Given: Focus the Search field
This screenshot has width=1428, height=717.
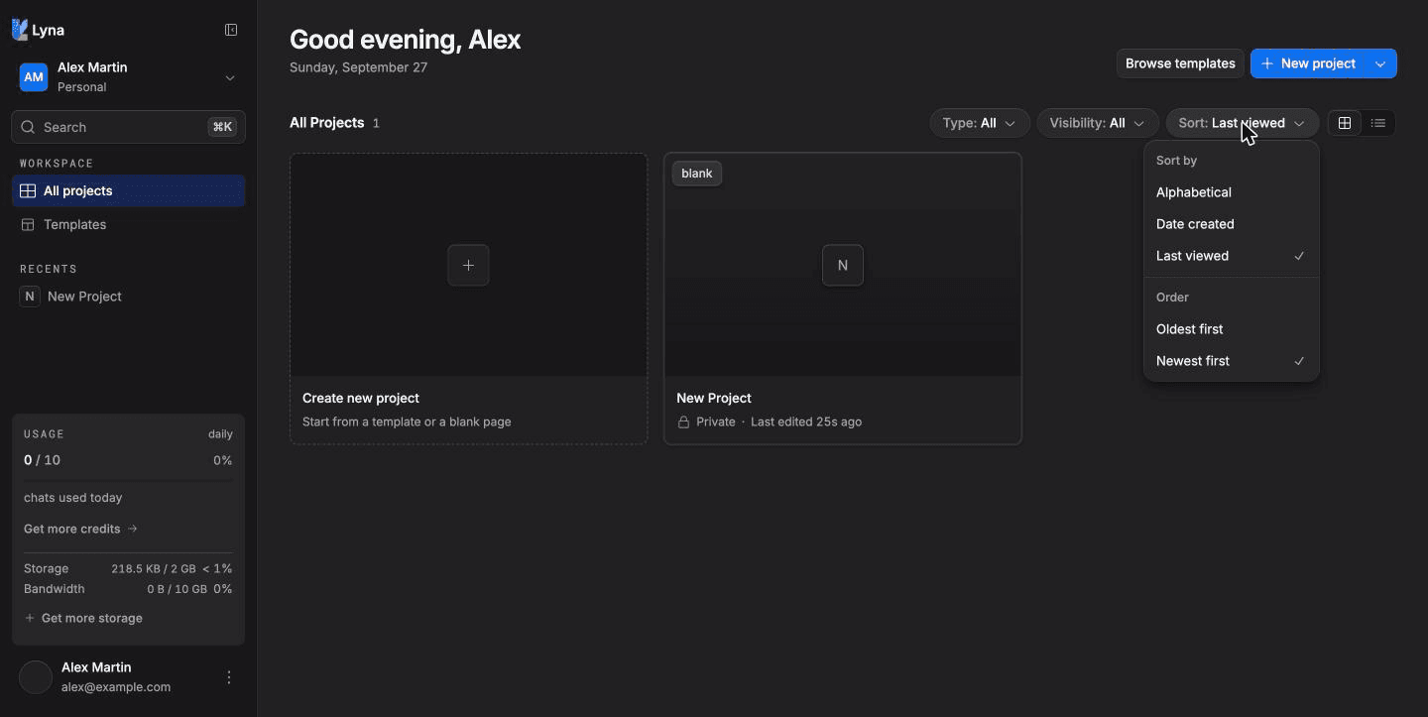Looking at the screenshot, I should pos(129,127).
